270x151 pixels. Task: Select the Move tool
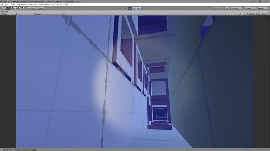point(8,8)
